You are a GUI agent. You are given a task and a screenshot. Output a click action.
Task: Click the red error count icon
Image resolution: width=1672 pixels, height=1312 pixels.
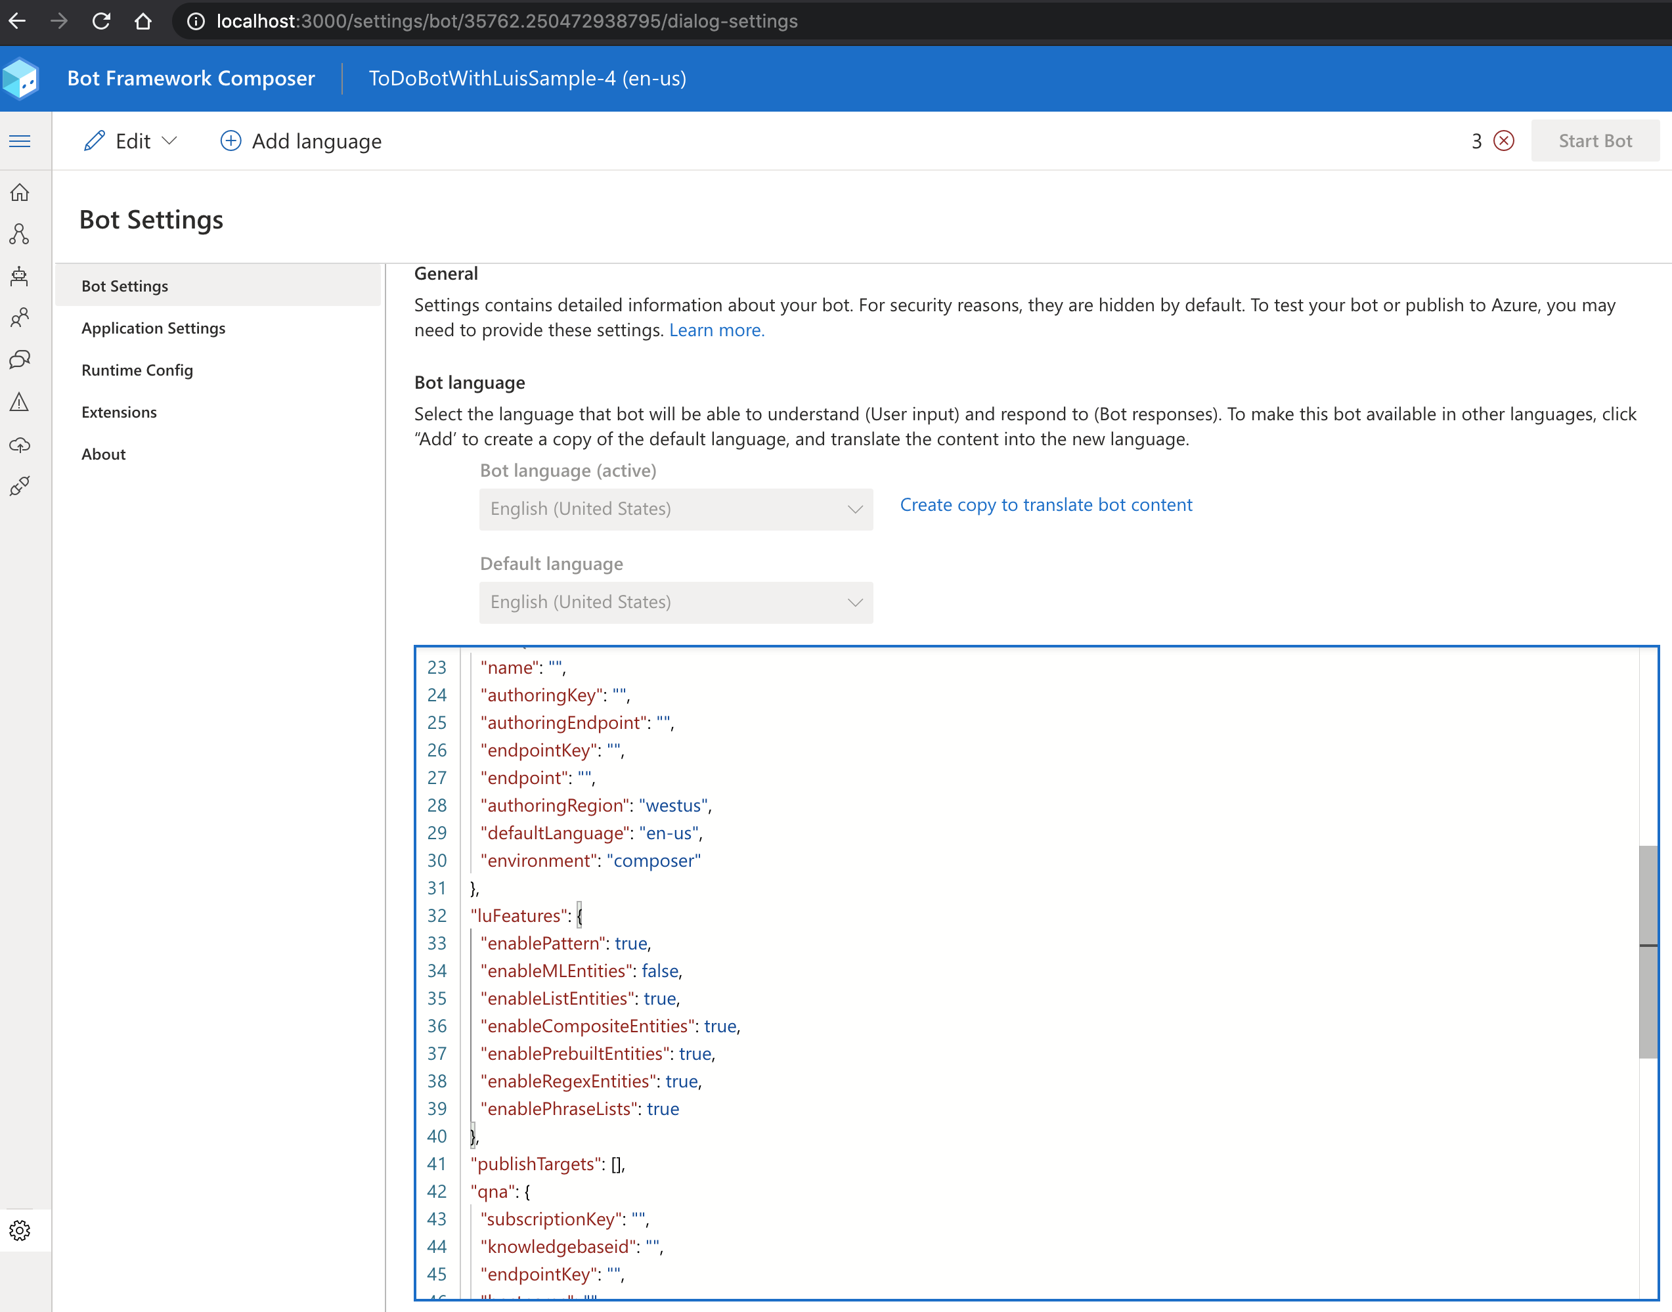[x=1503, y=141]
